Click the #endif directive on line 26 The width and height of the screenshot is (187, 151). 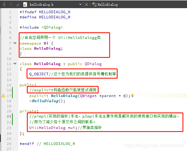(27, 144)
